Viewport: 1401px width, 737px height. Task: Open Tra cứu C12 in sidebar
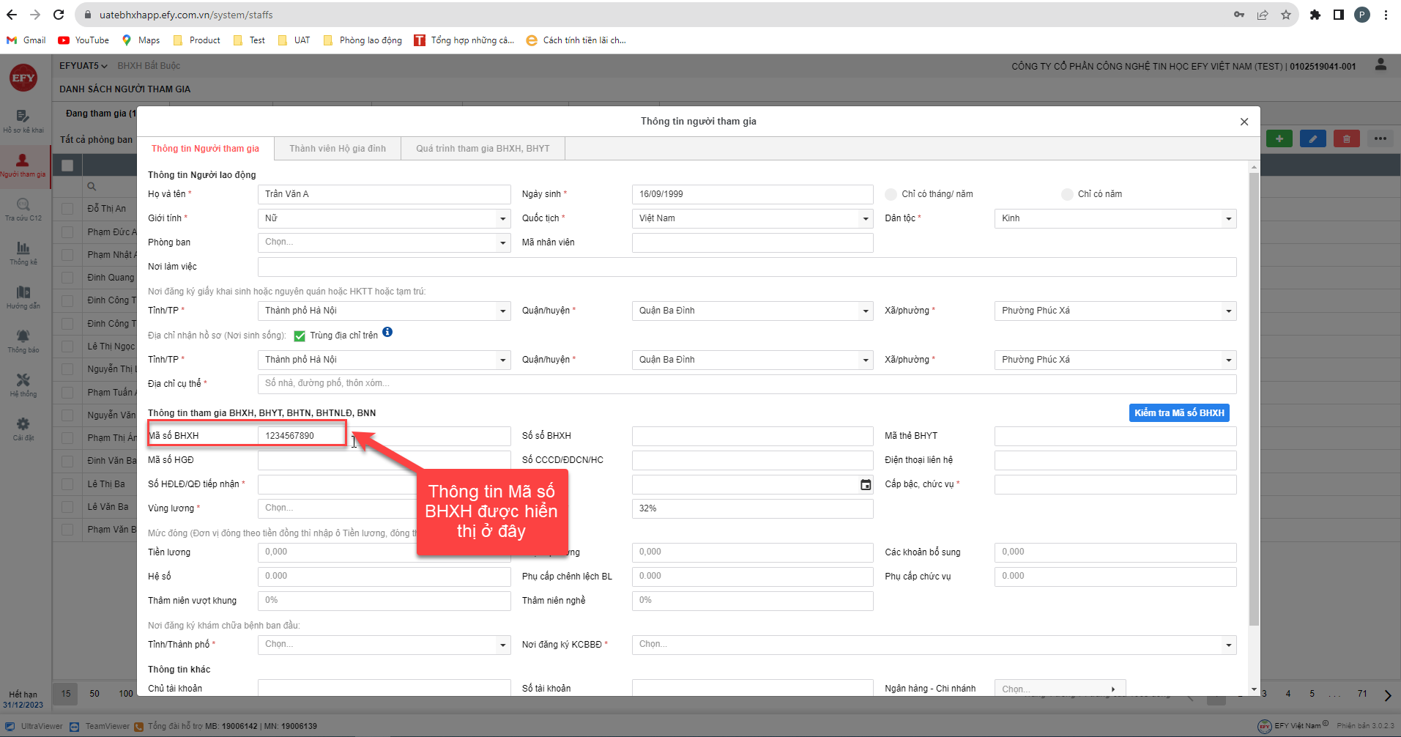(x=23, y=209)
